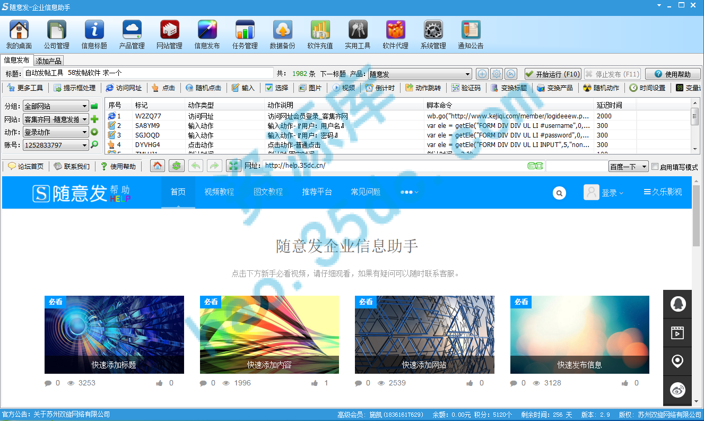This screenshot has height=421, width=704.
Task: Open 网站管理 icon
Action: point(169,34)
